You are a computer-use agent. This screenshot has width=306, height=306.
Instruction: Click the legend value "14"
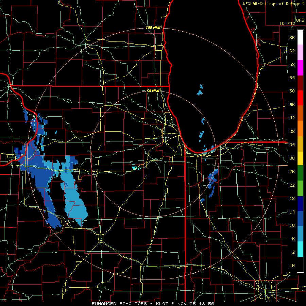(x=292, y=212)
